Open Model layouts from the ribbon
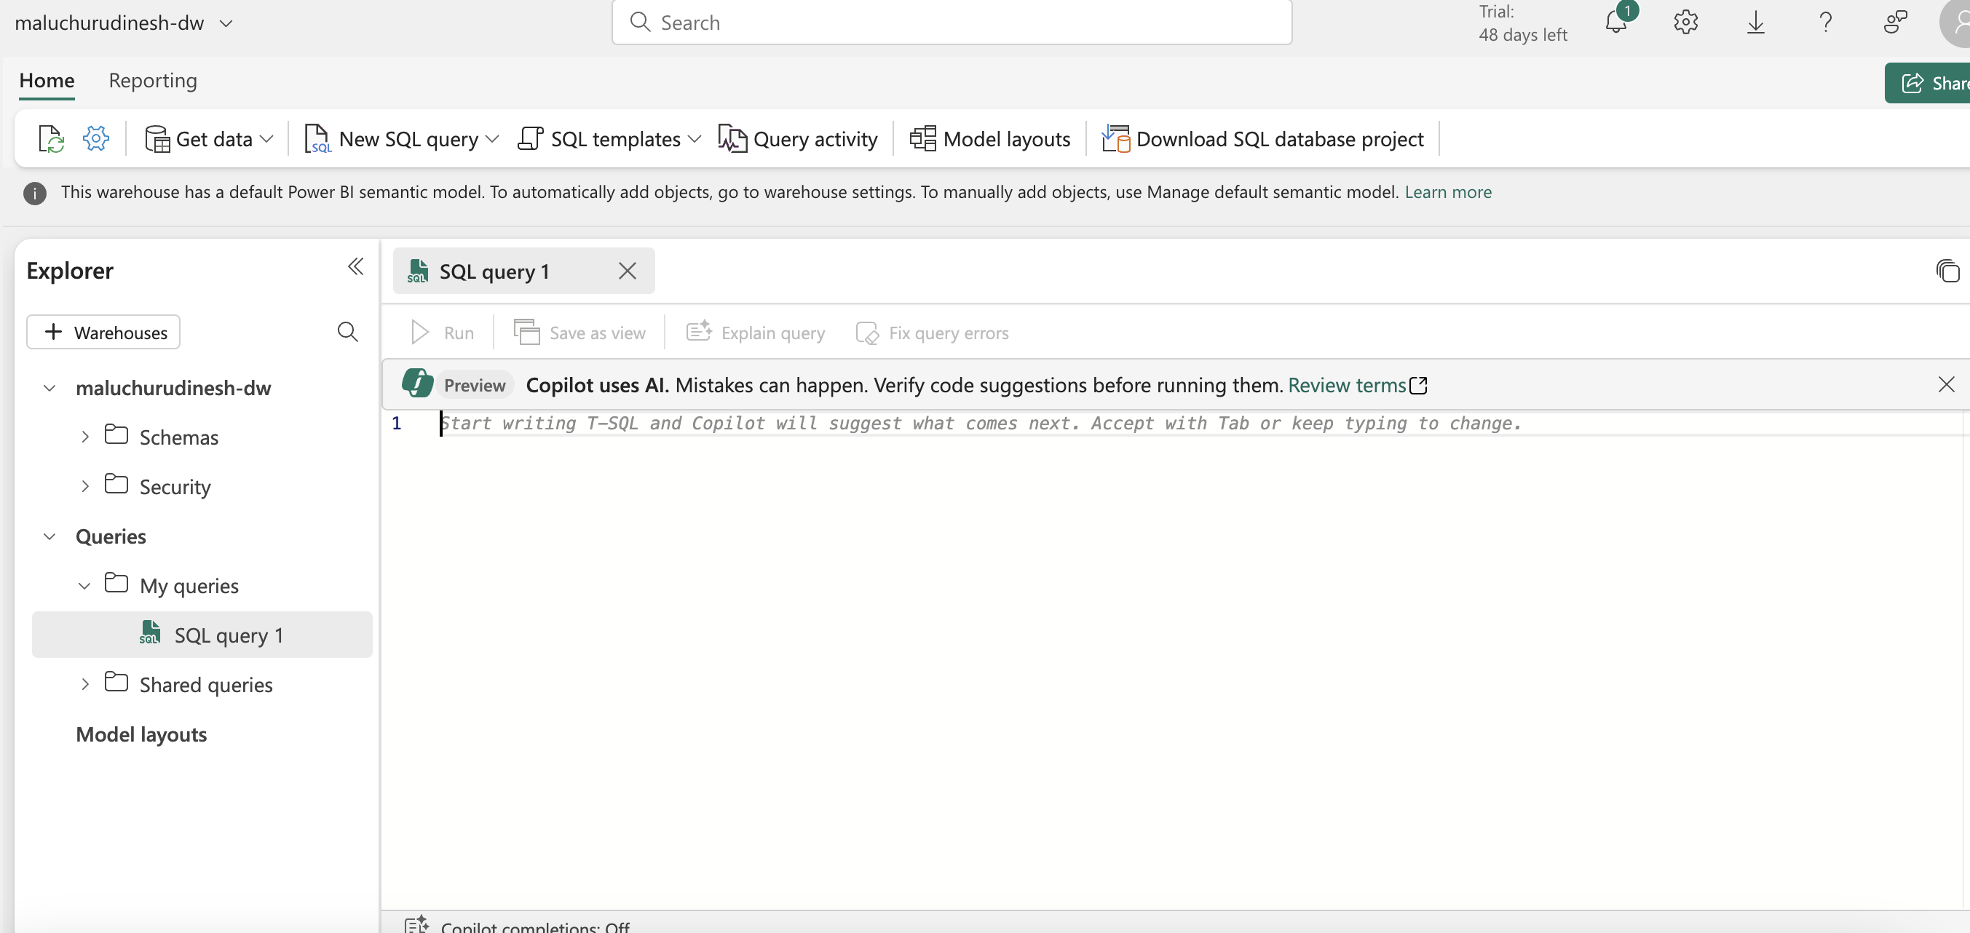1970x933 pixels. click(989, 139)
